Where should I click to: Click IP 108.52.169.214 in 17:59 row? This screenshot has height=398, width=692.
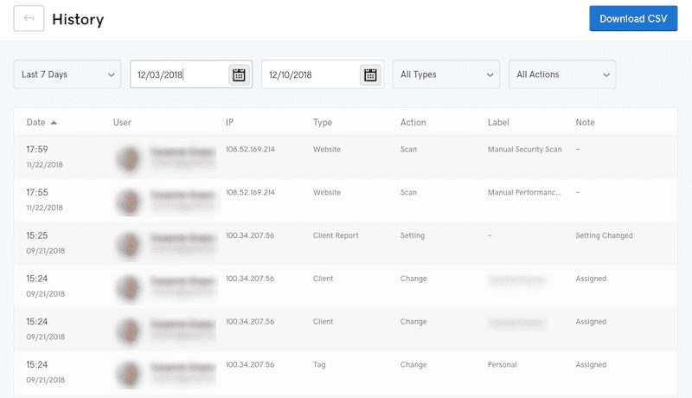[250, 149]
